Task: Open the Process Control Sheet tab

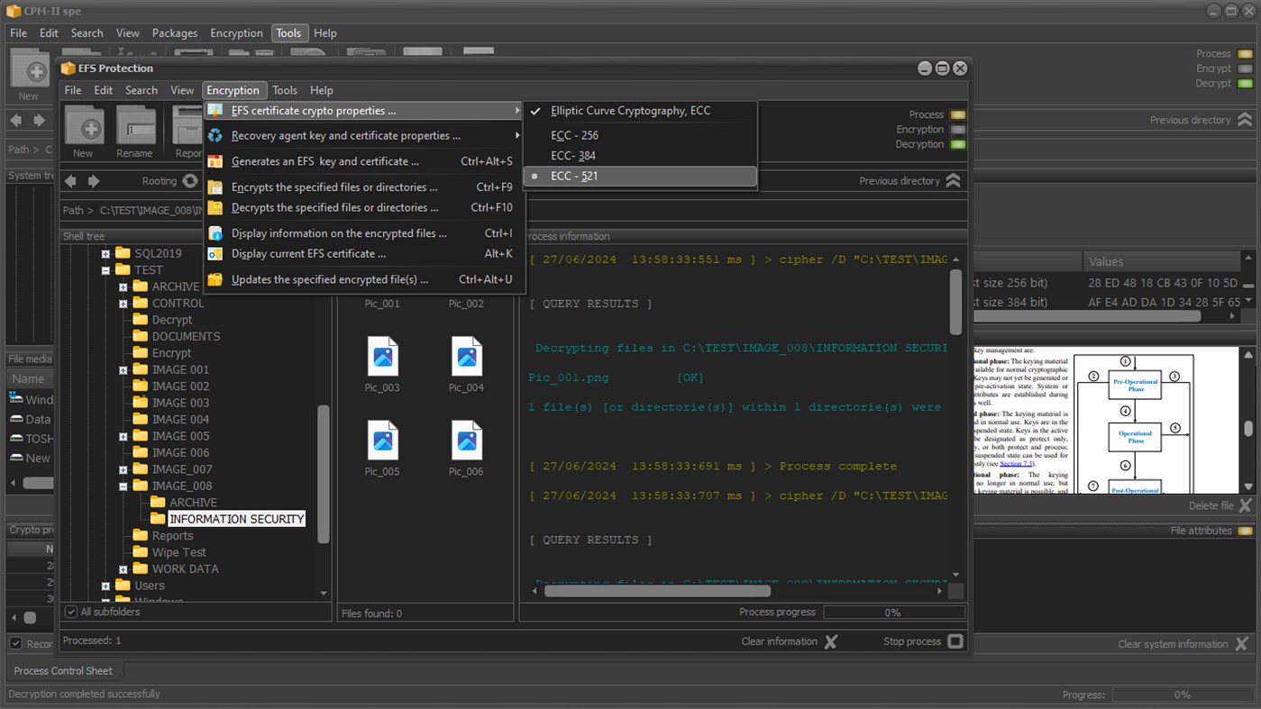Action: (x=63, y=670)
